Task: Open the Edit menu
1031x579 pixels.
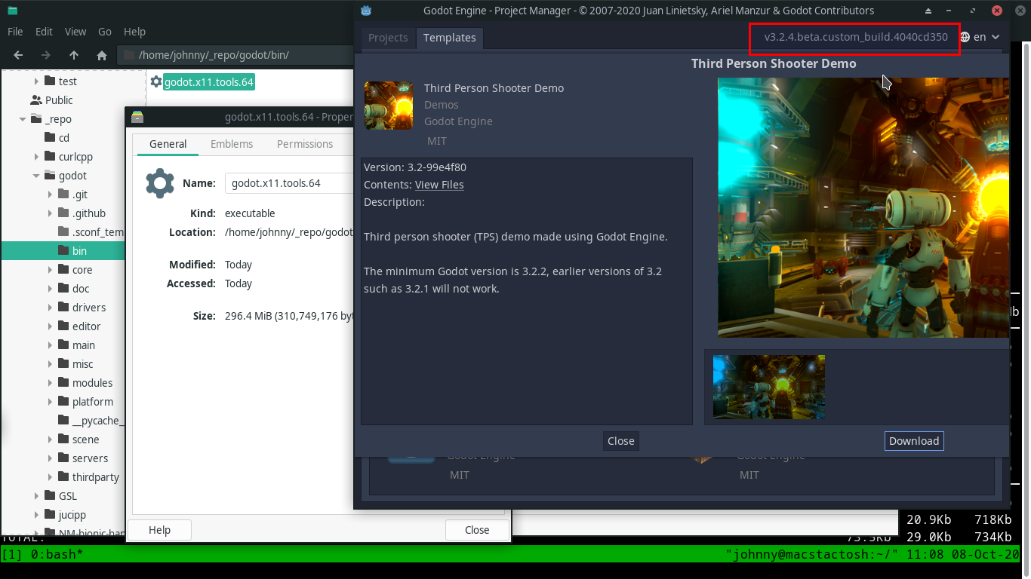Action: point(44,32)
